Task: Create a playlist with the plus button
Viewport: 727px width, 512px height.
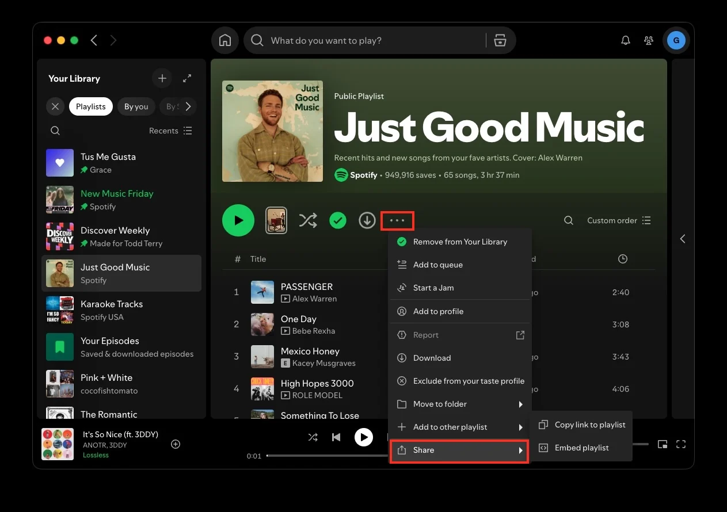Action: (162, 78)
